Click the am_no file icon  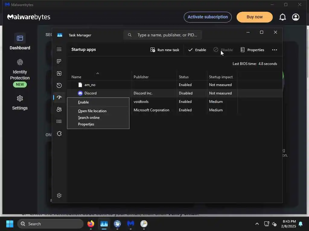tap(80, 85)
